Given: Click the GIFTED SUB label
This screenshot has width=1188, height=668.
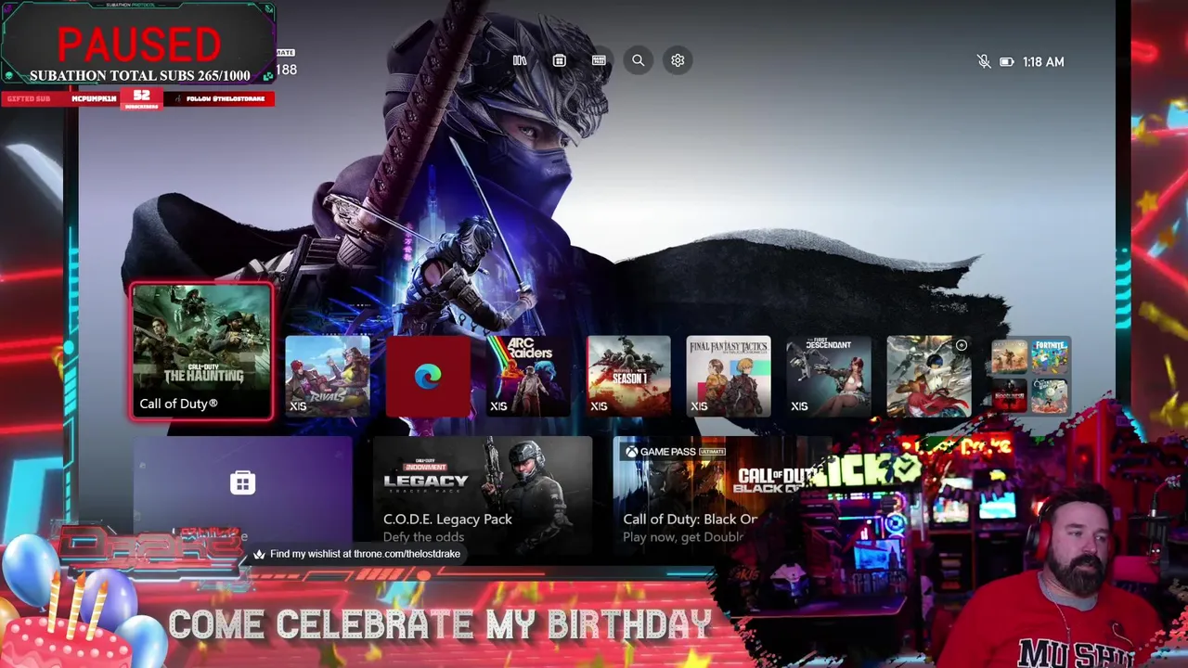Looking at the screenshot, I should 30,98.
